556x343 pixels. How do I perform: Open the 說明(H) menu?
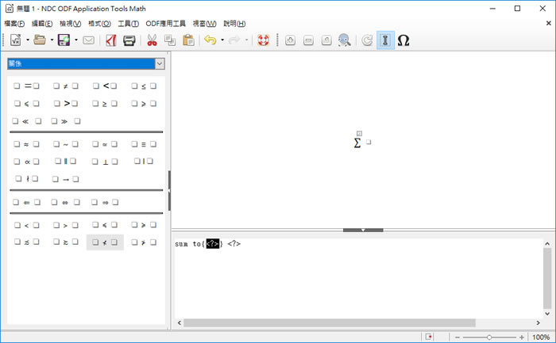[234, 24]
